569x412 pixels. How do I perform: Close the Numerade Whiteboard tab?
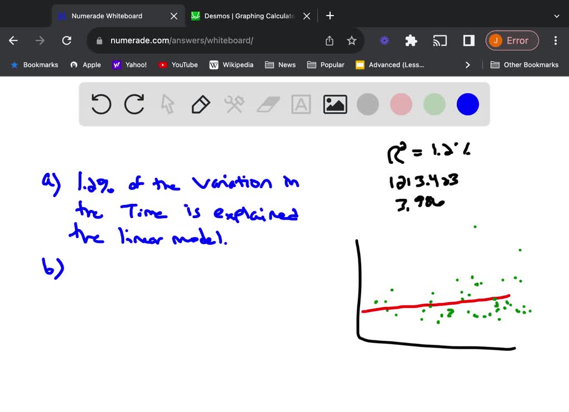pyautogui.click(x=174, y=16)
